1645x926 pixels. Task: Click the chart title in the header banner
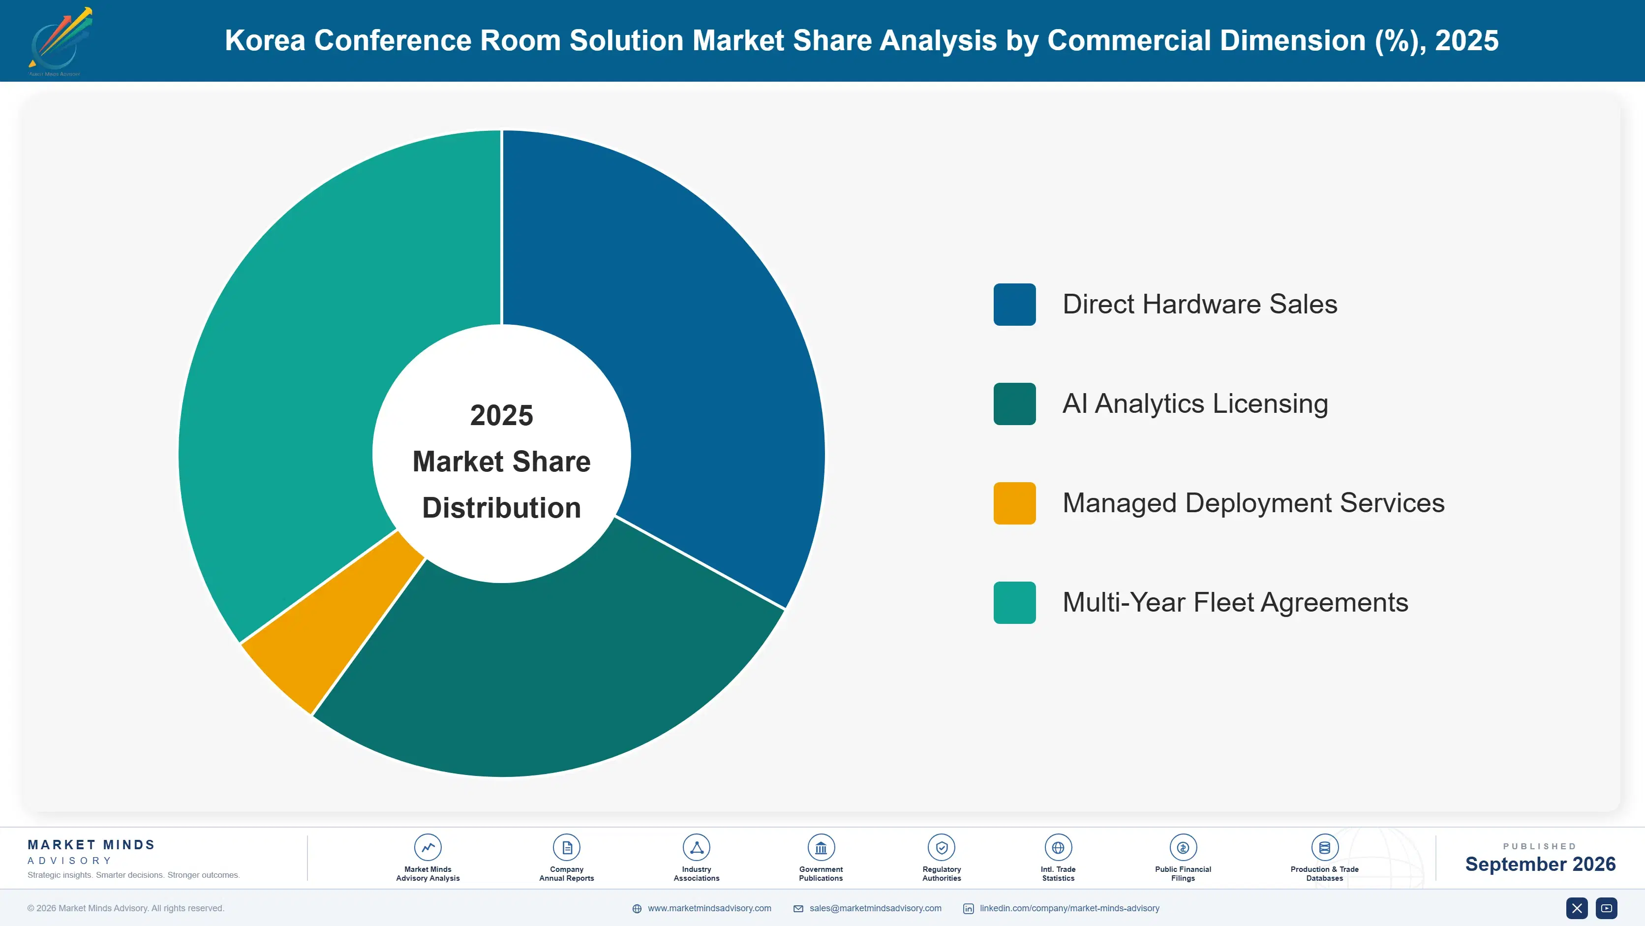861,40
